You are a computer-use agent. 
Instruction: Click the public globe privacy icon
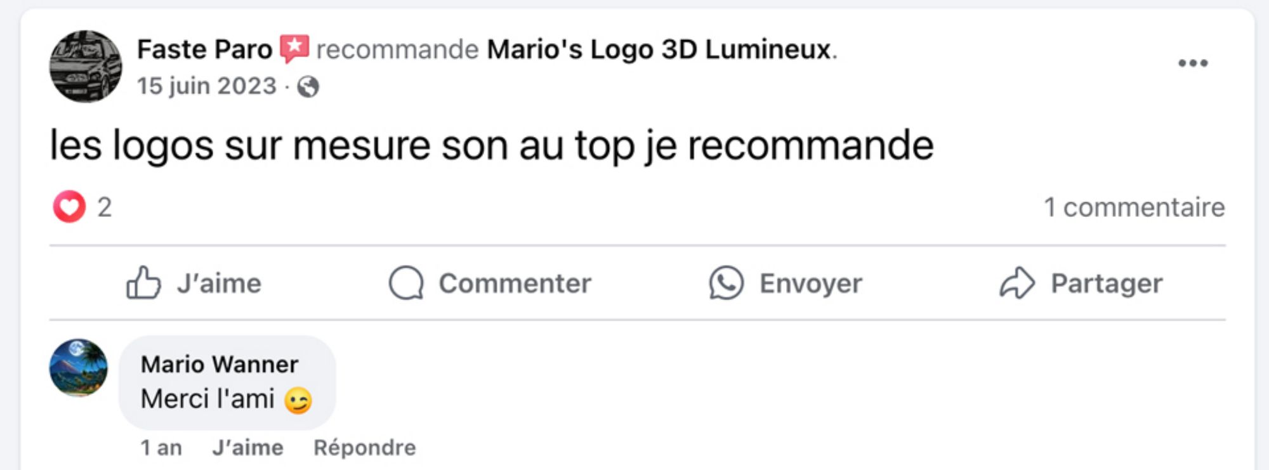[308, 87]
